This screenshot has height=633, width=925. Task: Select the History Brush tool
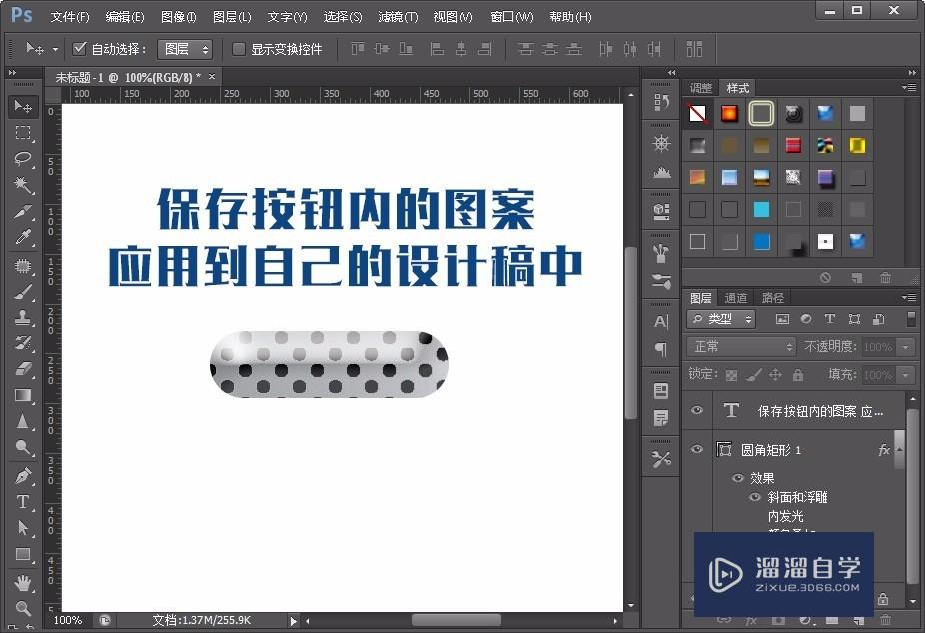tap(23, 343)
